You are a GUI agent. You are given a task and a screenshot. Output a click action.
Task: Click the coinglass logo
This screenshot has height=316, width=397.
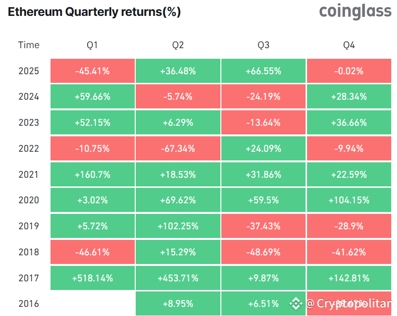pos(355,12)
